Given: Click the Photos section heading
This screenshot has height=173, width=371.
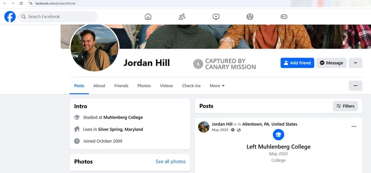Looking at the screenshot, I should (83, 161).
